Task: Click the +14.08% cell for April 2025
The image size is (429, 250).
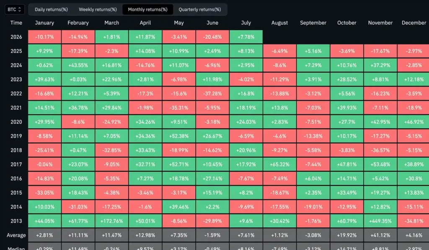Action: click(145, 51)
